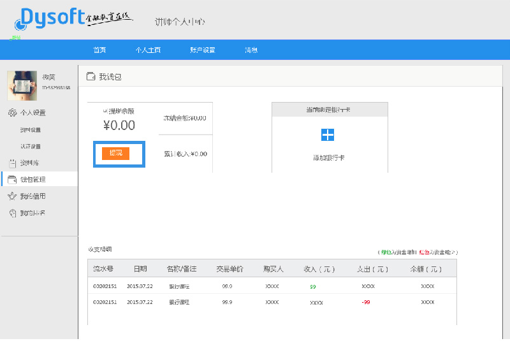Click the first transaction row's 银行课程 name

(x=179, y=286)
